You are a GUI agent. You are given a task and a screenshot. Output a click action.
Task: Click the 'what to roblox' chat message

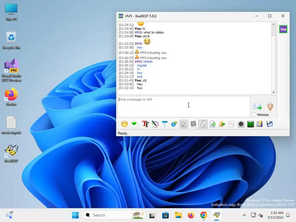coord(154,32)
